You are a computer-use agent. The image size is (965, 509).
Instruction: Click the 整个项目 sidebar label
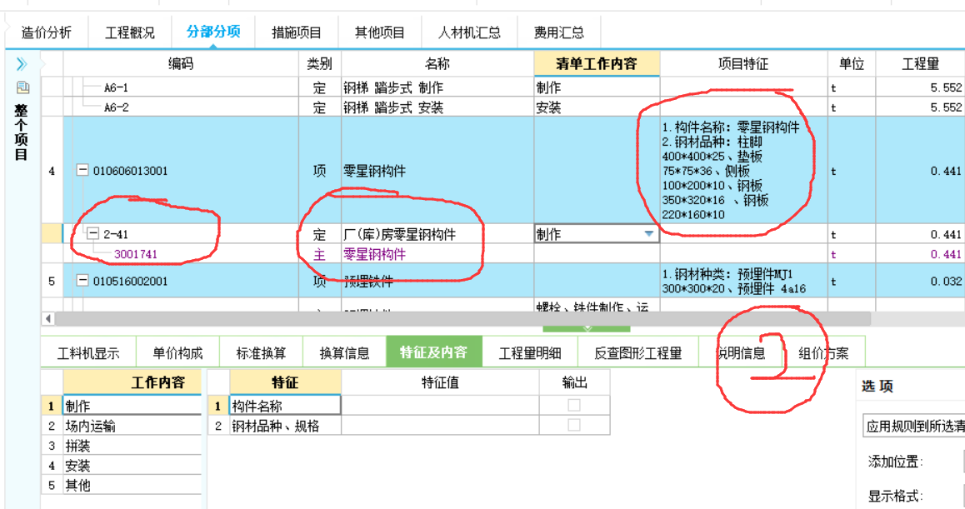(x=22, y=132)
